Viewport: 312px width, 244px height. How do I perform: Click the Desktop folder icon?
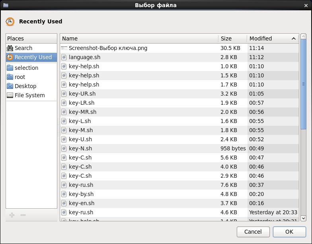(10, 86)
